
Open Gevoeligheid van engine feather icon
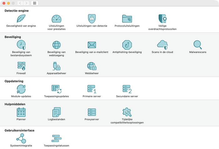21,18
